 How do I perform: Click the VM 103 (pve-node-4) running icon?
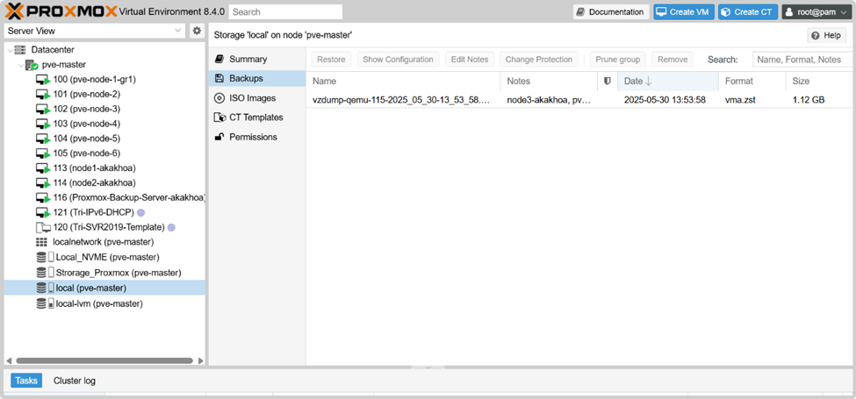[x=43, y=124]
